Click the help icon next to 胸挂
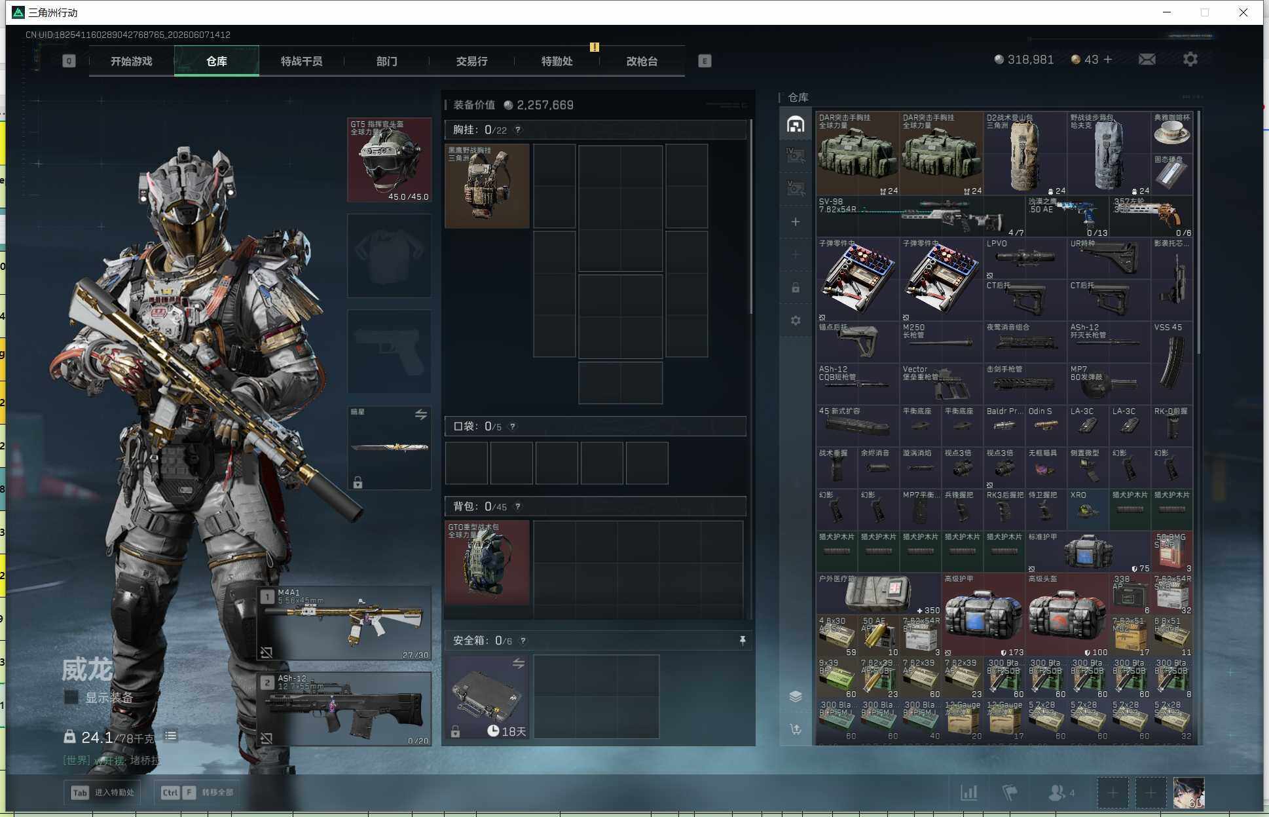 coord(518,130)
